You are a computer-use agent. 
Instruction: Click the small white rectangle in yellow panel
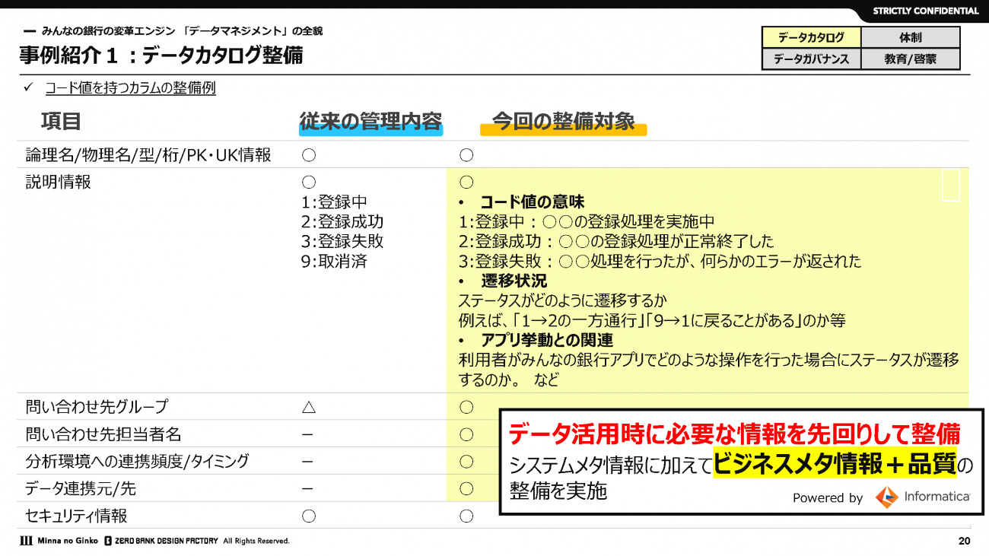pos(950,186)
